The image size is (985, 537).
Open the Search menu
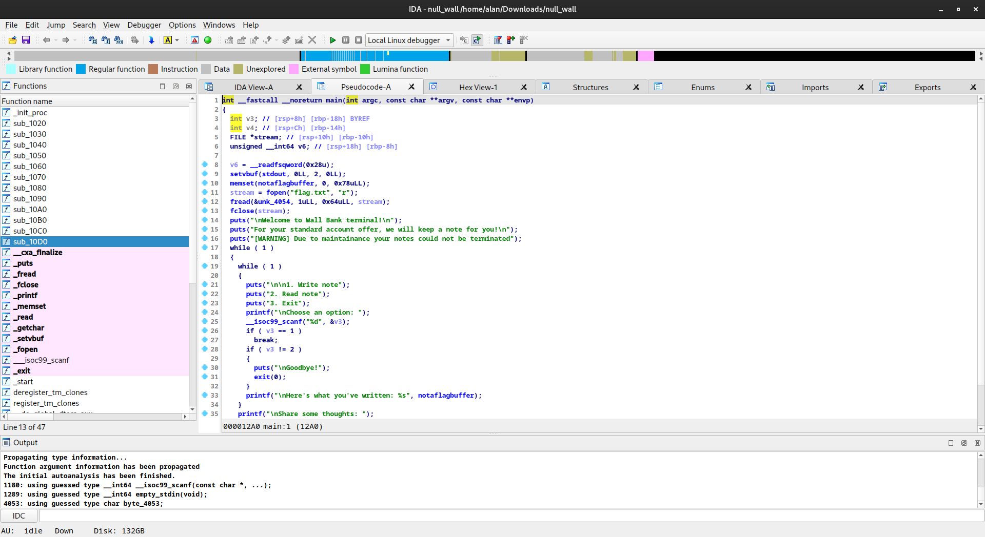pos(84,25)
